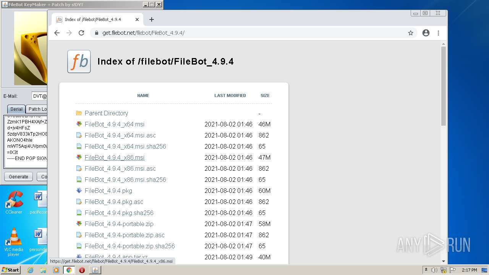Click the icon beside FileBot_4.9.4.pkg.sha256
The image size is (489, 275).
click(79, 213)
